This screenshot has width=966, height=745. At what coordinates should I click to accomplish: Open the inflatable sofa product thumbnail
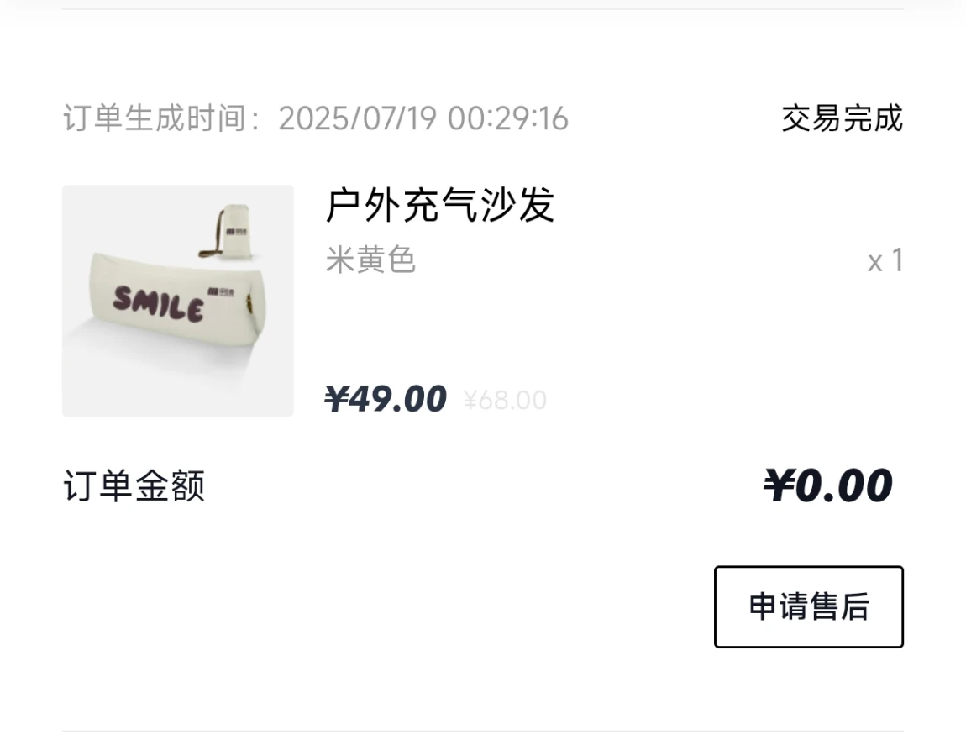pos(178,301)
